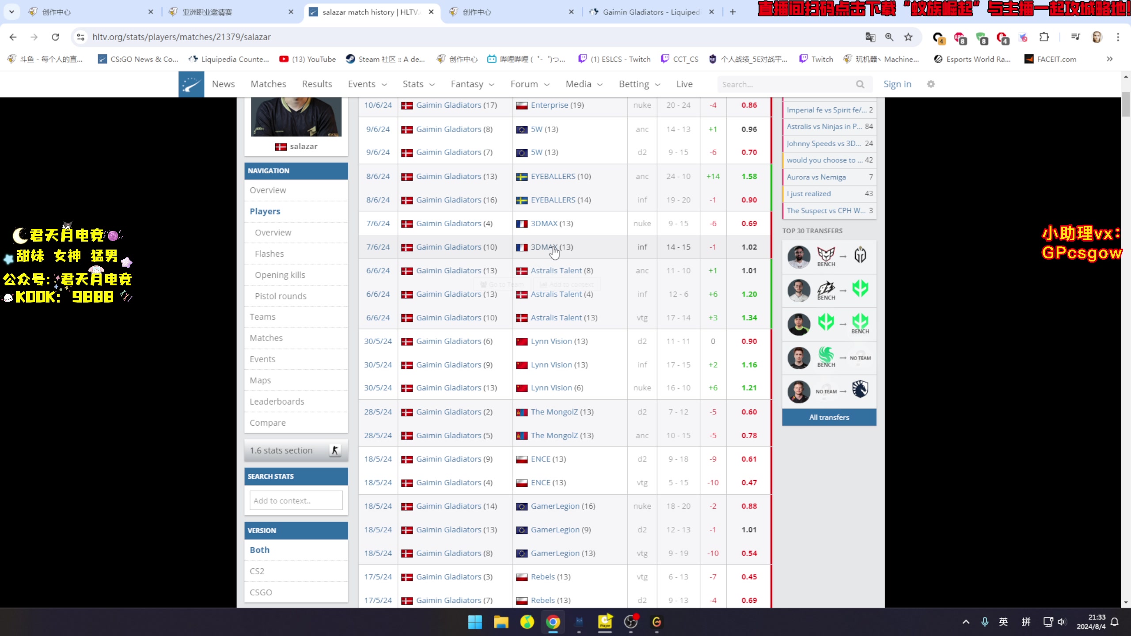Open the HLTV settings gear icon
The image size is (1131, 636).
pos(931,84)
